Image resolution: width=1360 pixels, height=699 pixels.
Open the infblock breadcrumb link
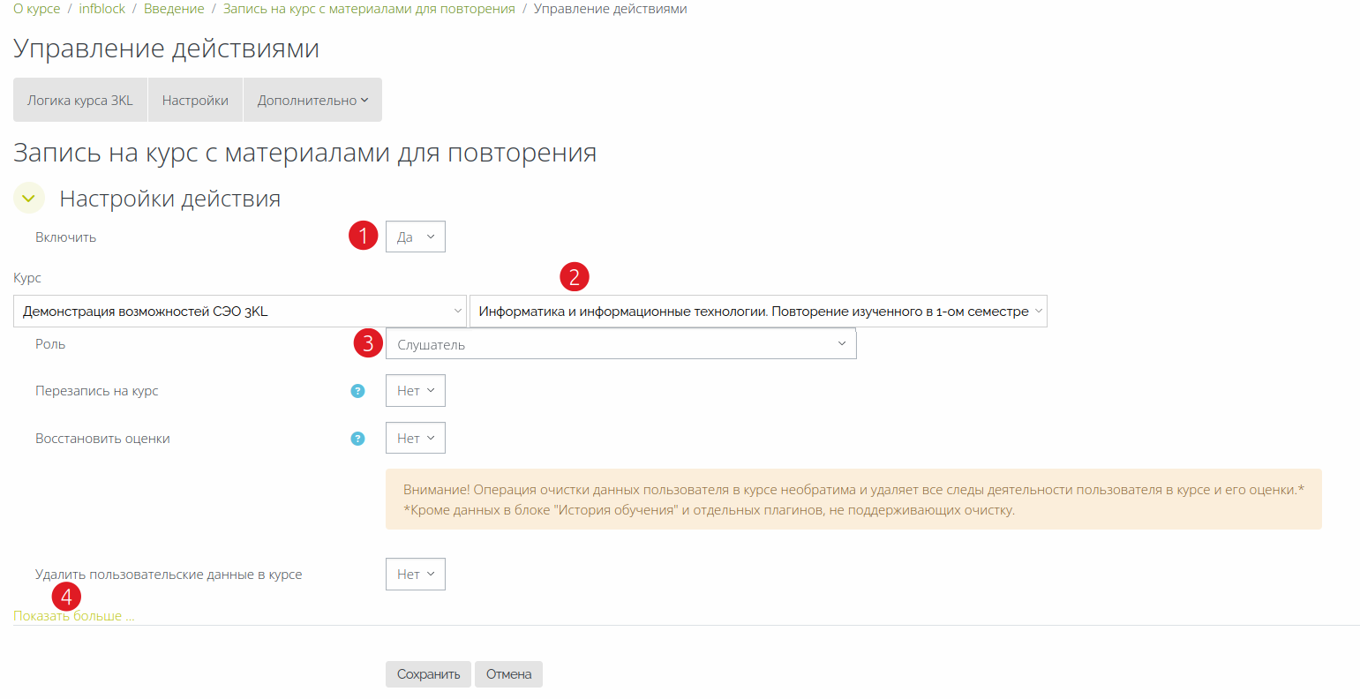[102, 9]
